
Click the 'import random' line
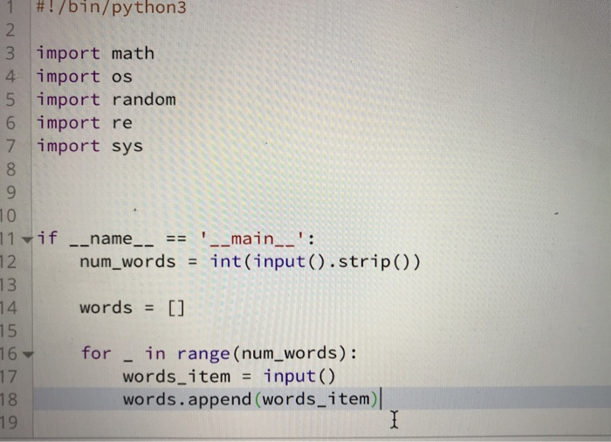tap(106, 100)
